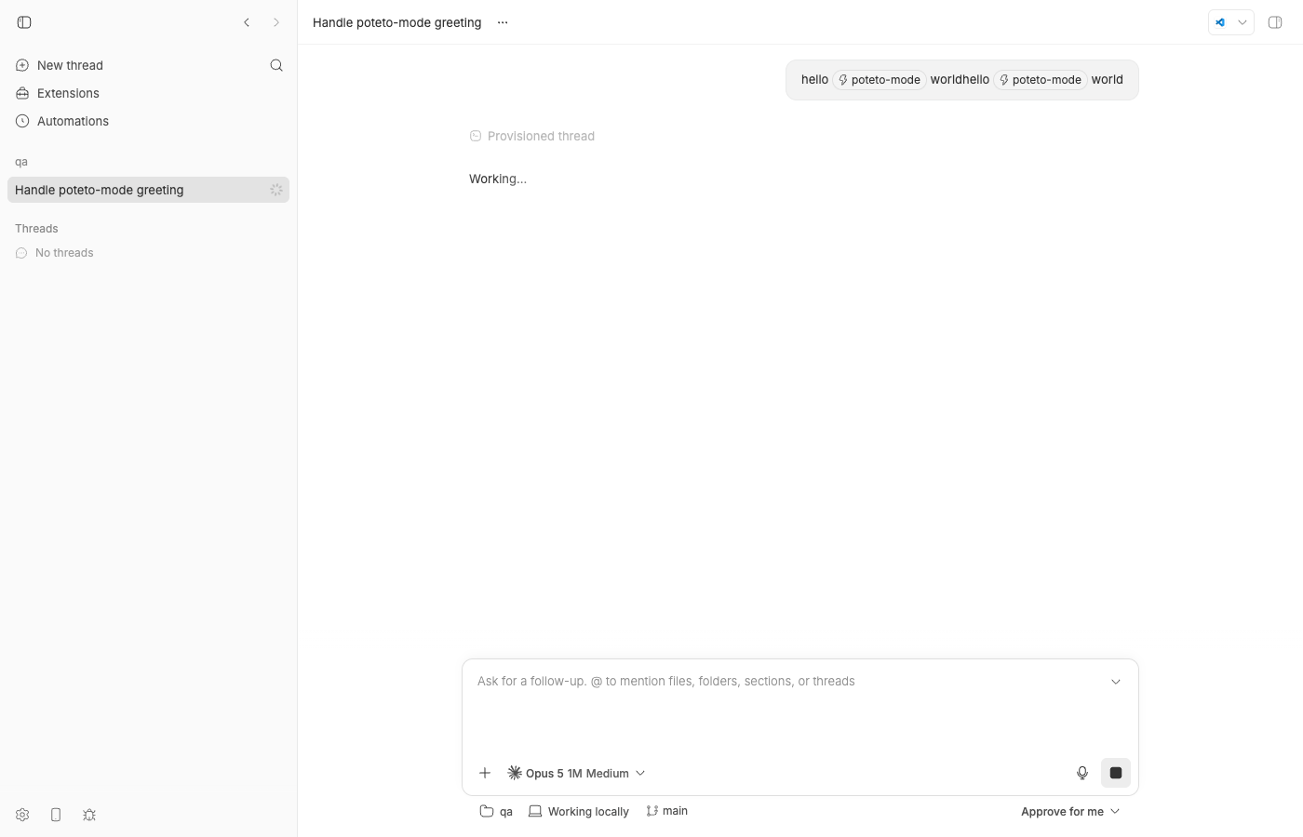This screenshot has height=837, width=1303.
Task: Click the plus attach button in composer
Action: [x=485, y=773]
